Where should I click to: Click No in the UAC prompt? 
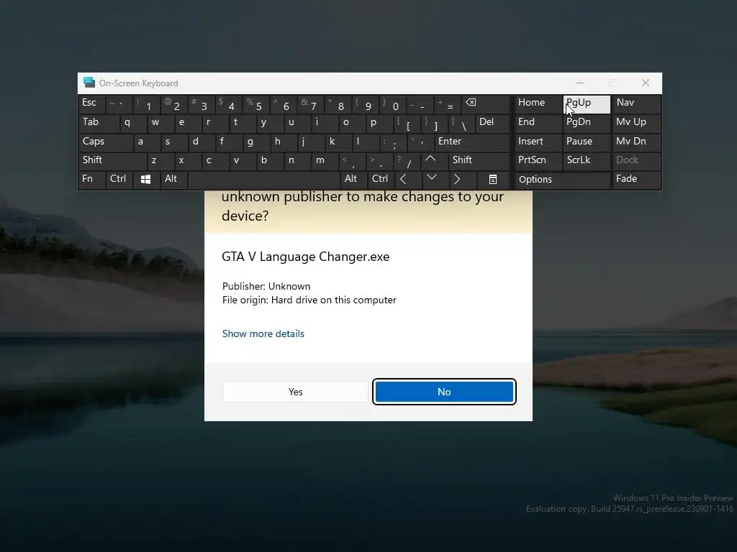pyautogui.click(x=444, y=392)
